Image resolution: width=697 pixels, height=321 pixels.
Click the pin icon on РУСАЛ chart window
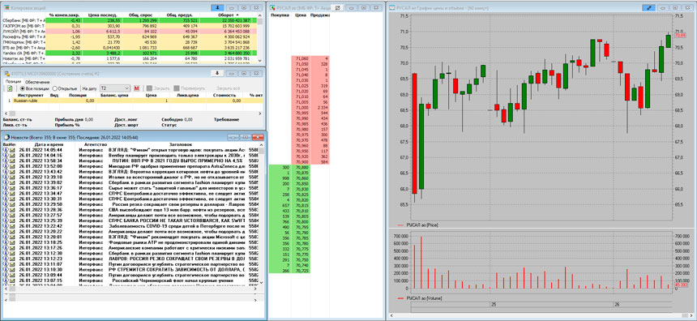click(x=648, y=7)
